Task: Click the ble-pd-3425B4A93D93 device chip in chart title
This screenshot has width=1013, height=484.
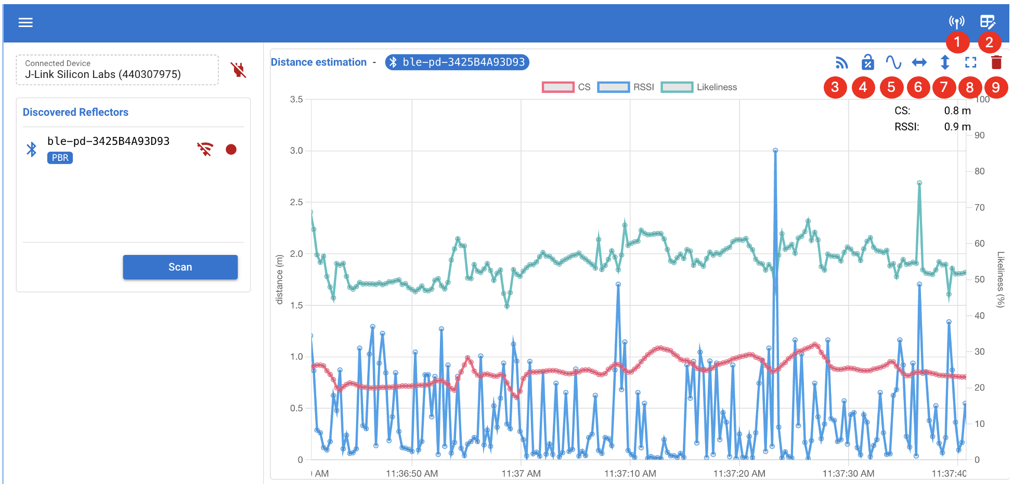Action: [x=457, y=62]
